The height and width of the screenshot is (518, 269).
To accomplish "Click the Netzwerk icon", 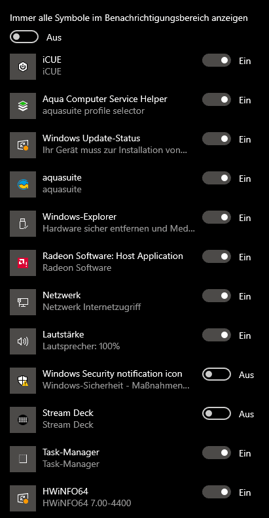I will pyautogui.click(x=23, y=302).
